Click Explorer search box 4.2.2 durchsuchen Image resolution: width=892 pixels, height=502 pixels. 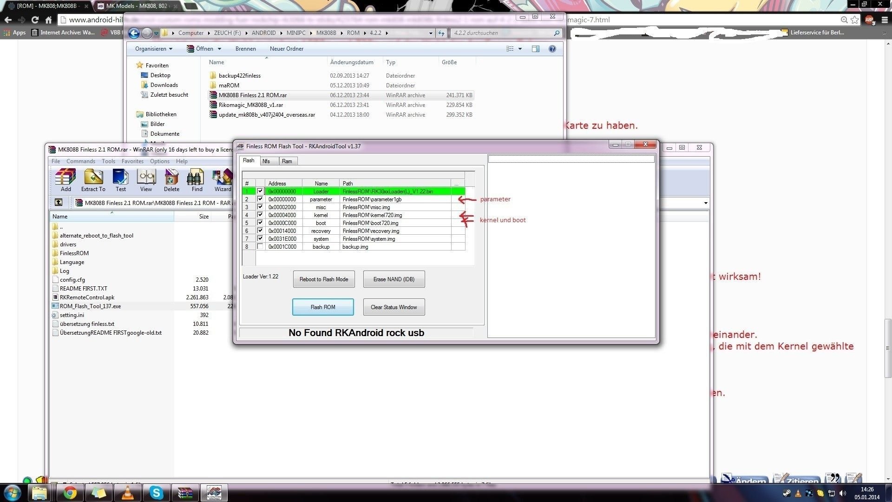coord(505,33)
